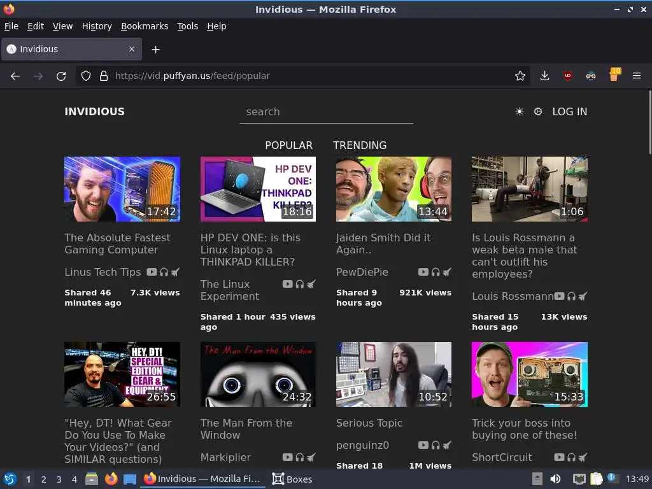Open the application launcher menu
Screen dimensions: 652x489
click(x=10, y=479)
